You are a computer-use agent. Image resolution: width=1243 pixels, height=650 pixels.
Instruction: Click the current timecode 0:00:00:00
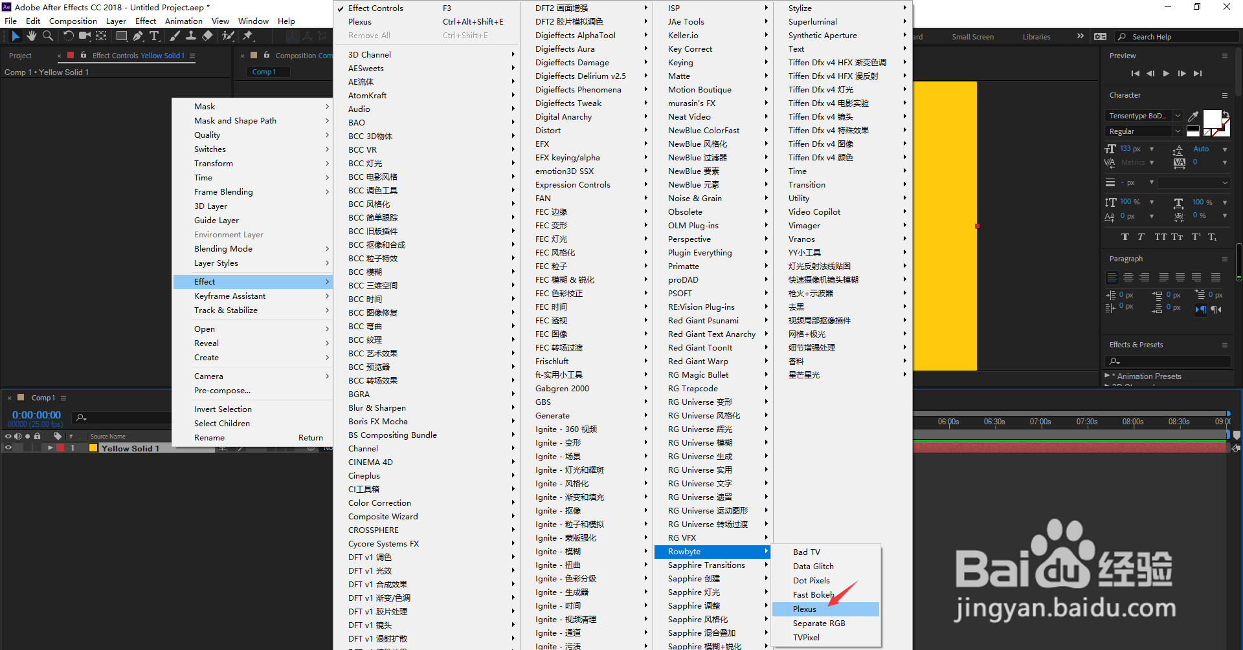[37, 415]
